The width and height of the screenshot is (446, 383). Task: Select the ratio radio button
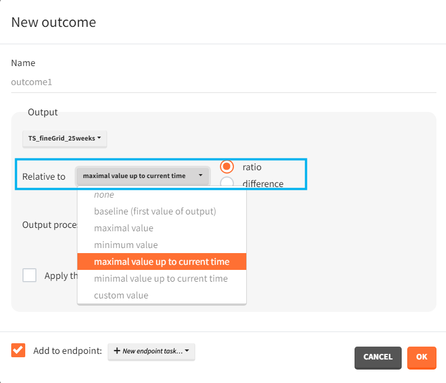click(x=227, y=167)
